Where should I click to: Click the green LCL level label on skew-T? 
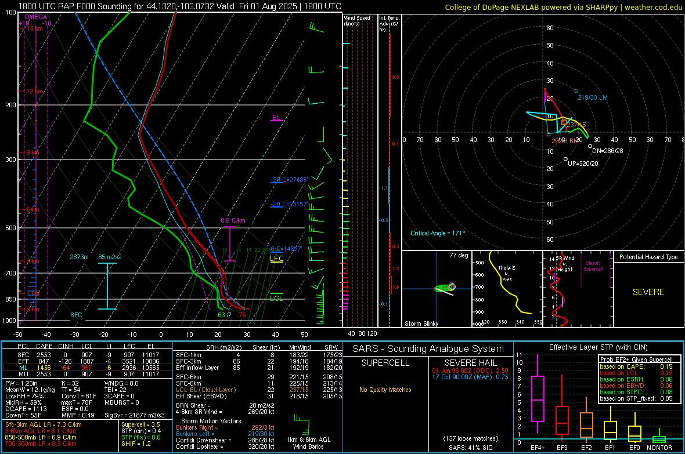(x=276, y=298)
